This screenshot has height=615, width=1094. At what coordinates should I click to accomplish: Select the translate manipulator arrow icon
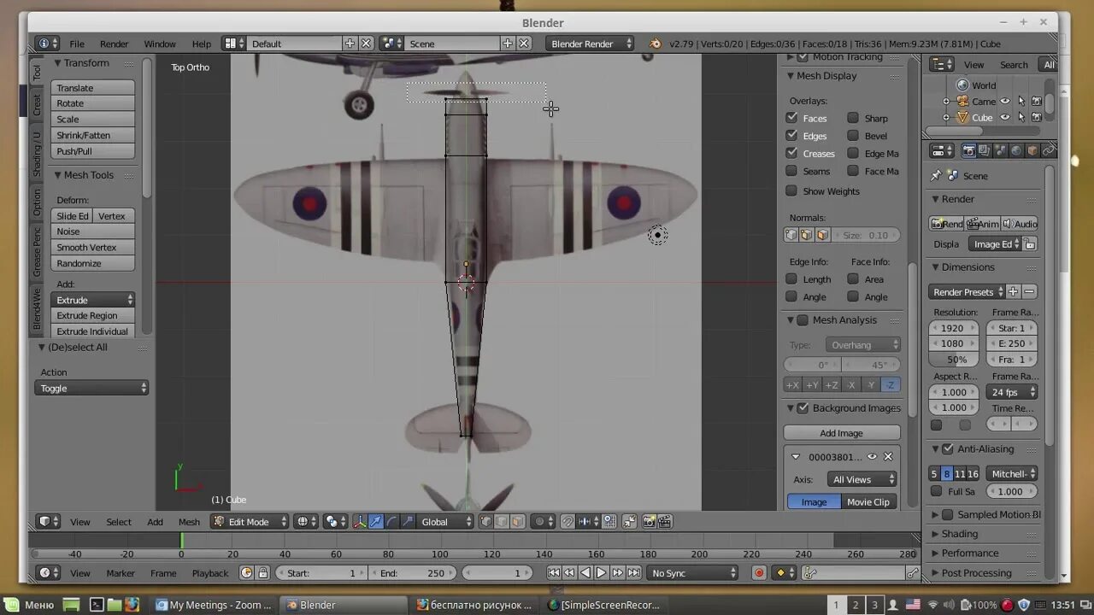[x=375, y=522]
